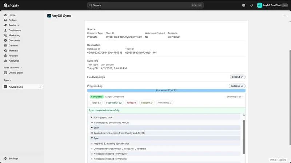
Task: Click the Settings gear icon
Action: click(x=5, y=158)
